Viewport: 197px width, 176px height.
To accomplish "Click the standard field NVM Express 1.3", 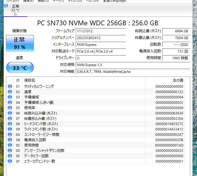I will pos(133,65).
